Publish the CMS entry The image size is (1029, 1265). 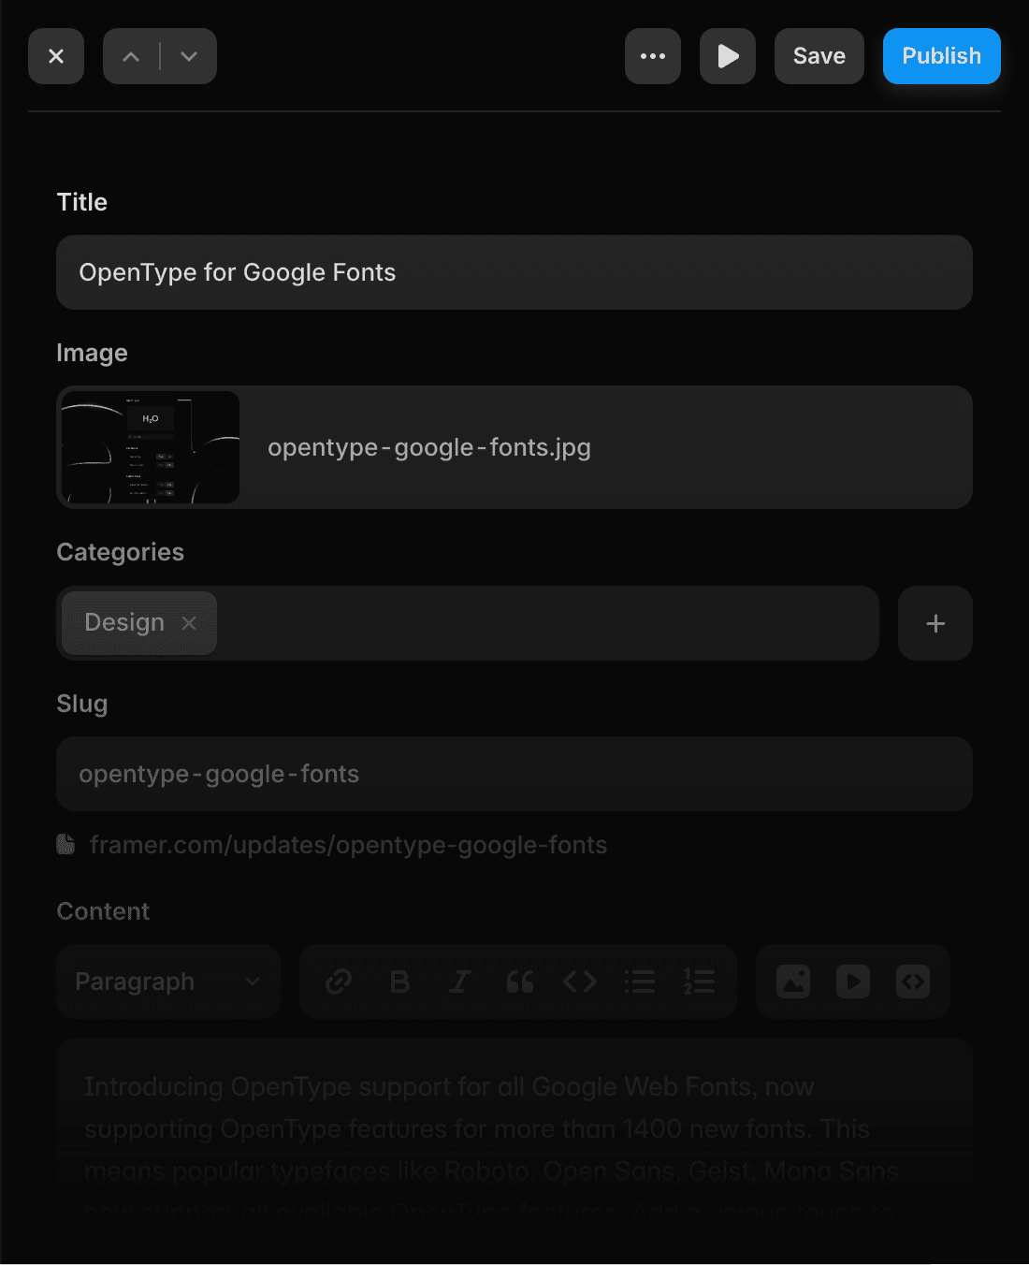tap(941, 57)
